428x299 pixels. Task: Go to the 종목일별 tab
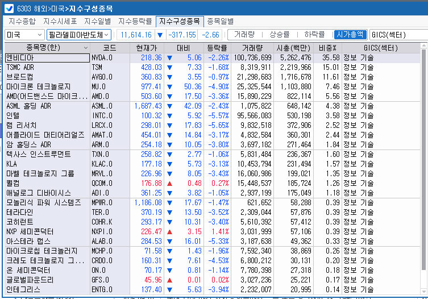coord(221,21)
